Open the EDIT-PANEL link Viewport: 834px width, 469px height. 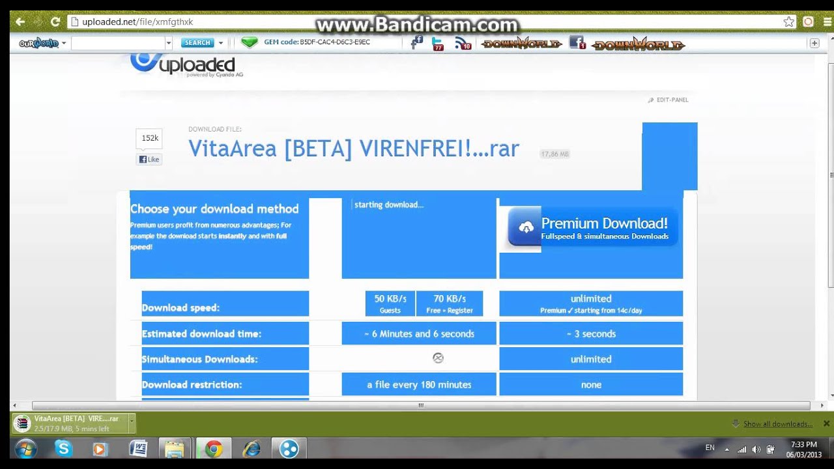(x=669, y=100)
